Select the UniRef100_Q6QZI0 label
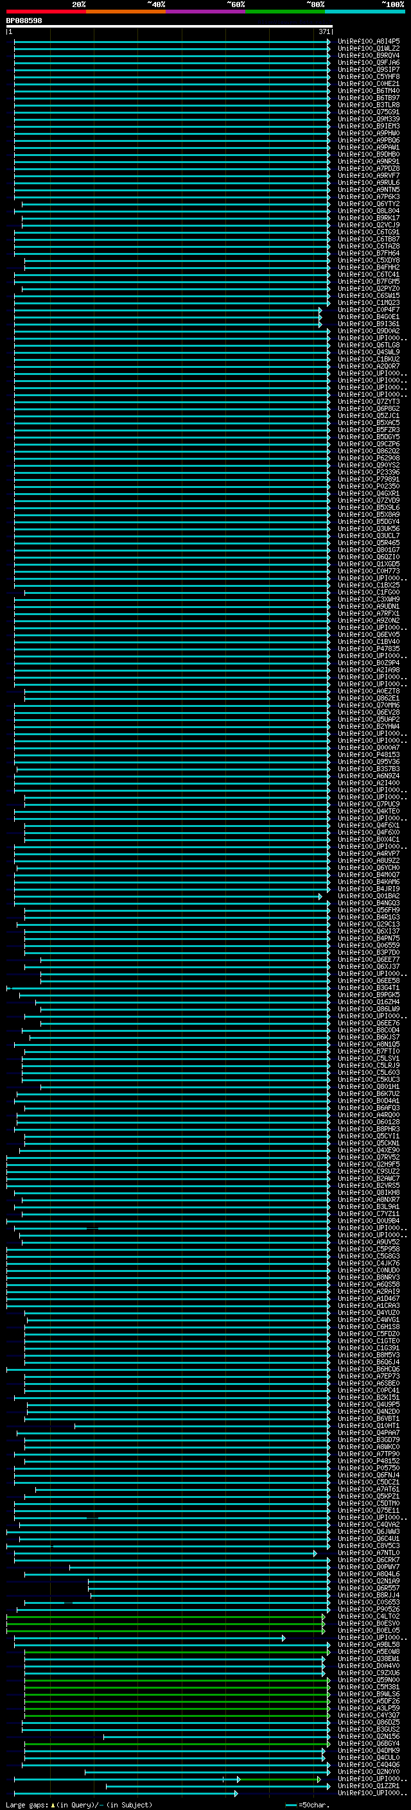This screenshot has width=411, height=1810. click(x=369, y=557)
